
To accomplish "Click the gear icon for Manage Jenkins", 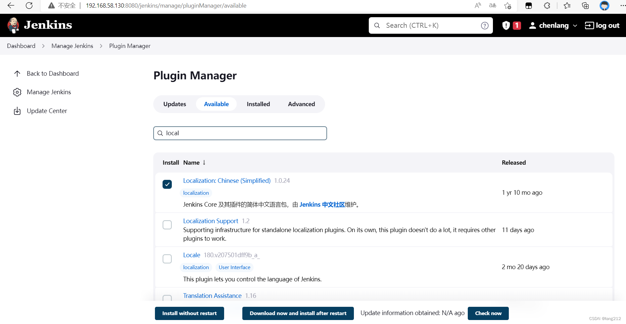I will click(17, 92).
